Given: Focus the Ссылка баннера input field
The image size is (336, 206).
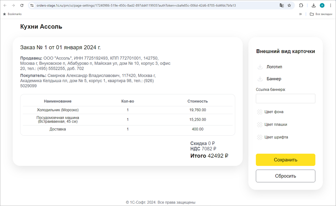Looking at the screenshot, I should tap(285, 99).
